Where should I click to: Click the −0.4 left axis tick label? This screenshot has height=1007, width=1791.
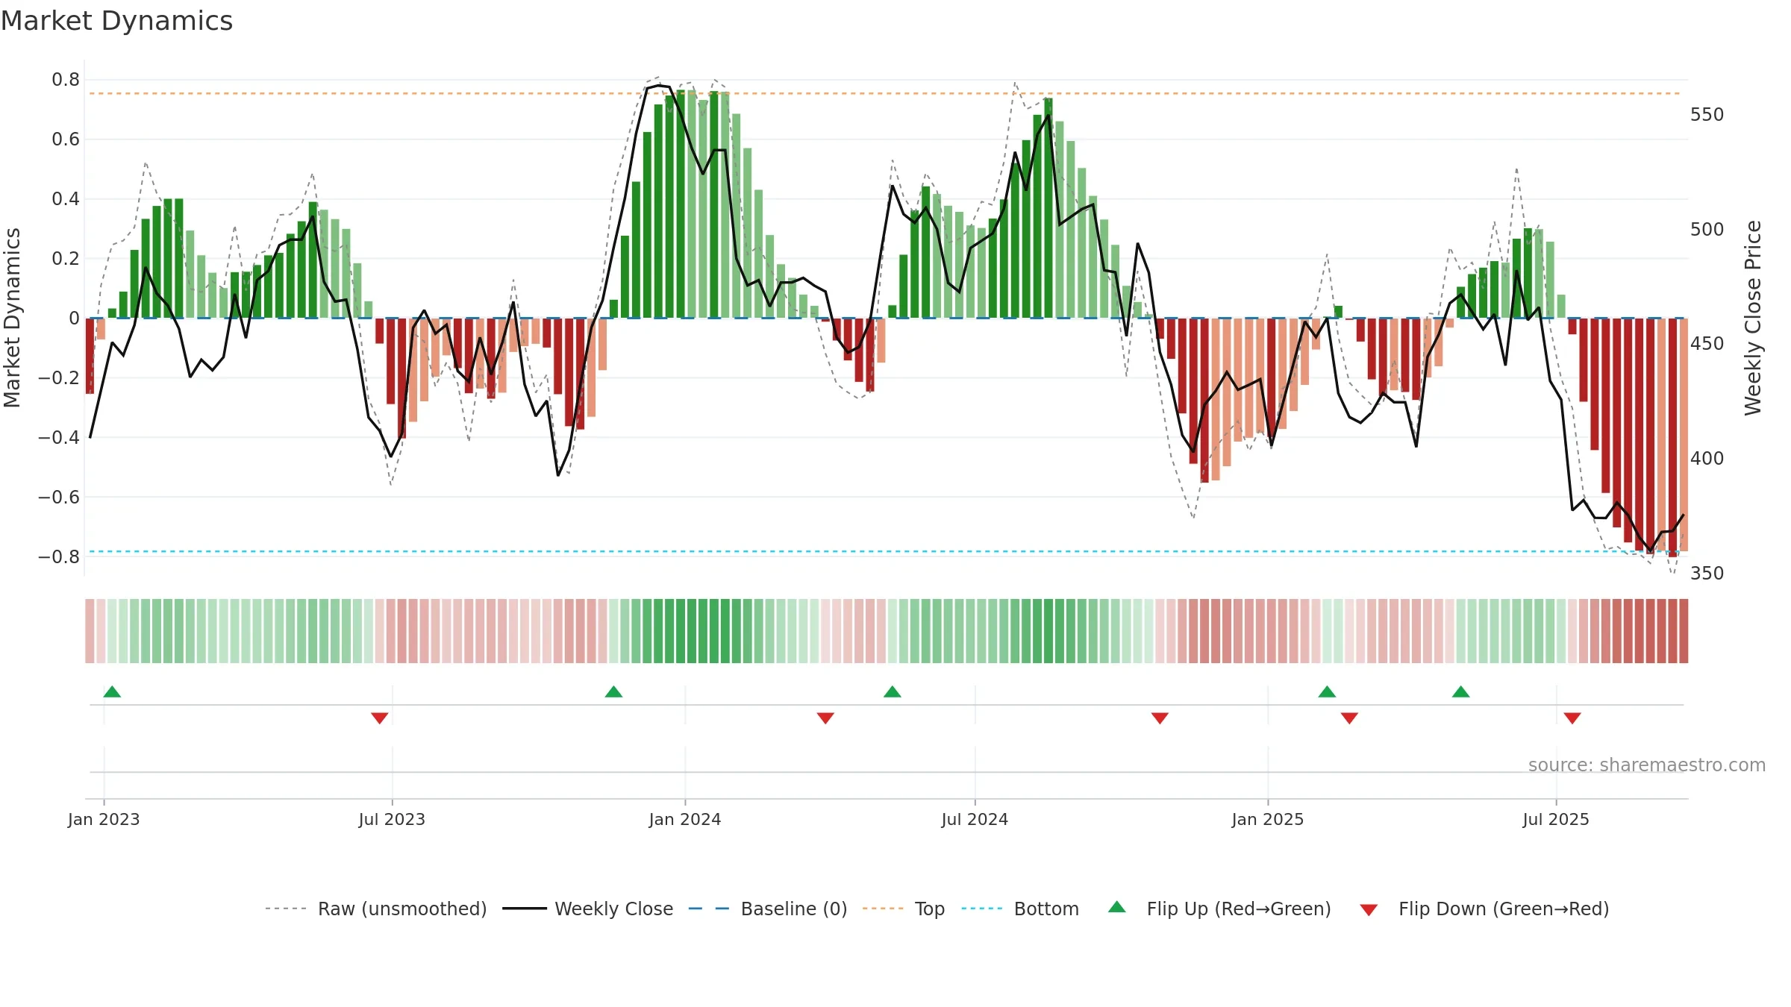click(x=59, y=438)
